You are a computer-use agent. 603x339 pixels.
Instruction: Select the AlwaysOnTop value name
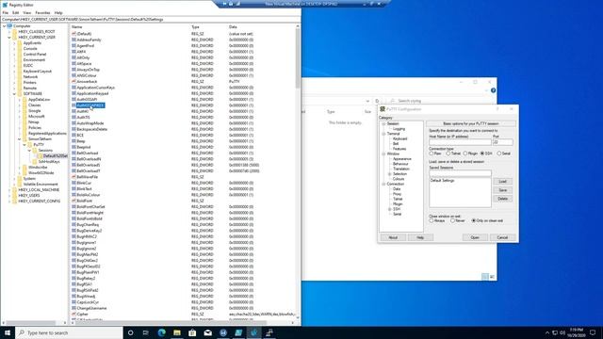pos(88,70)
